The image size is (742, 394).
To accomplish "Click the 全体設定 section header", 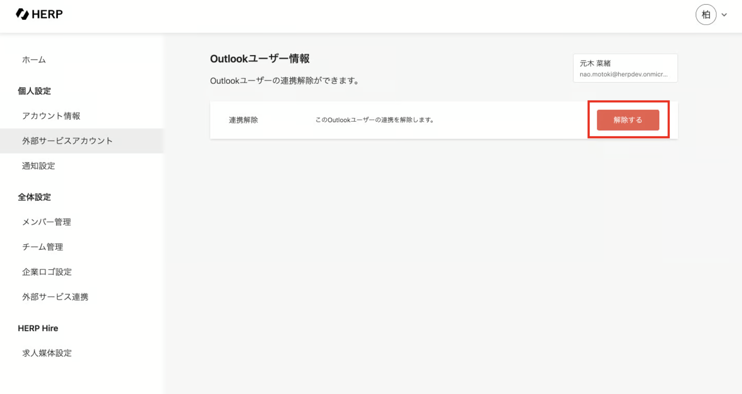I will point(34,197).
